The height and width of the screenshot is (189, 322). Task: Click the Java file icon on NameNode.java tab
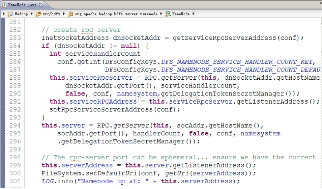tap(4, 5)
